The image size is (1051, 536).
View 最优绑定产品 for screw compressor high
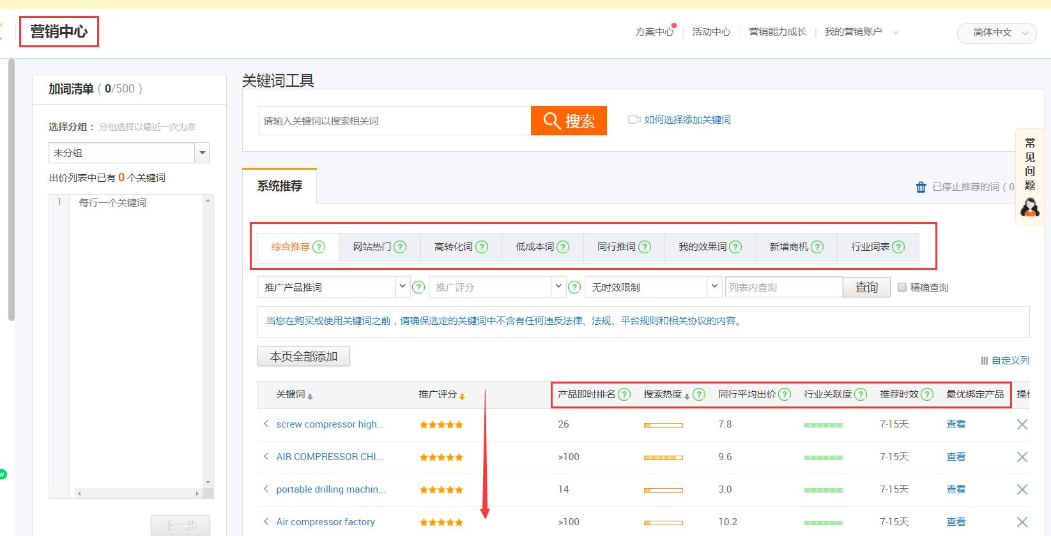(956, 424)
